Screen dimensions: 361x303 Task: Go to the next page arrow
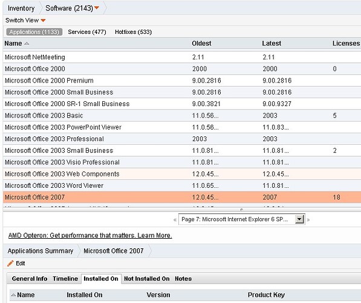coord(308,220)
